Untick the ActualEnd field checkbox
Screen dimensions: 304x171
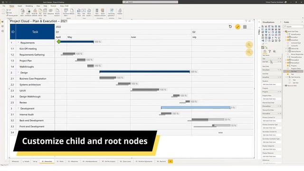(288, 37)
